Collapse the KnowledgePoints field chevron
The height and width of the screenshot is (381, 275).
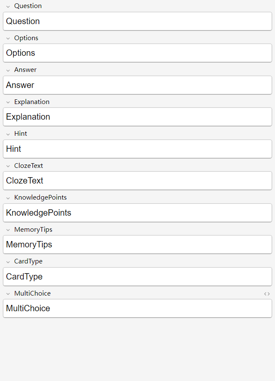coord(8,198)
